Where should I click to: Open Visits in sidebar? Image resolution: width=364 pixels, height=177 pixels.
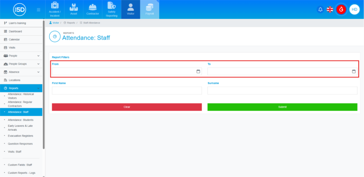pos(21,48)
